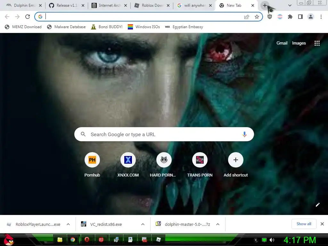The image size is (328, 246).
Task: Open Dev-C++ from the taskbar
Action: coord(101,240)
